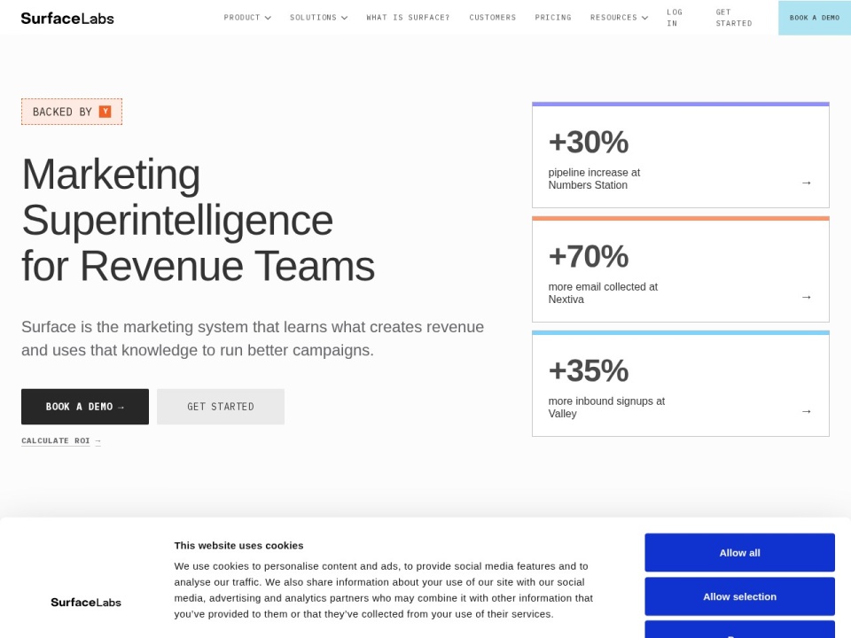This screenshot has width=851, height=638.
Task: Go to the Pricing page
Action: click(553, 18)
